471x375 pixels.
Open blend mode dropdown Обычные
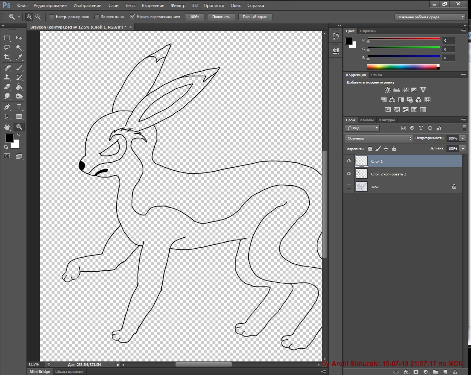pos(379,138)
